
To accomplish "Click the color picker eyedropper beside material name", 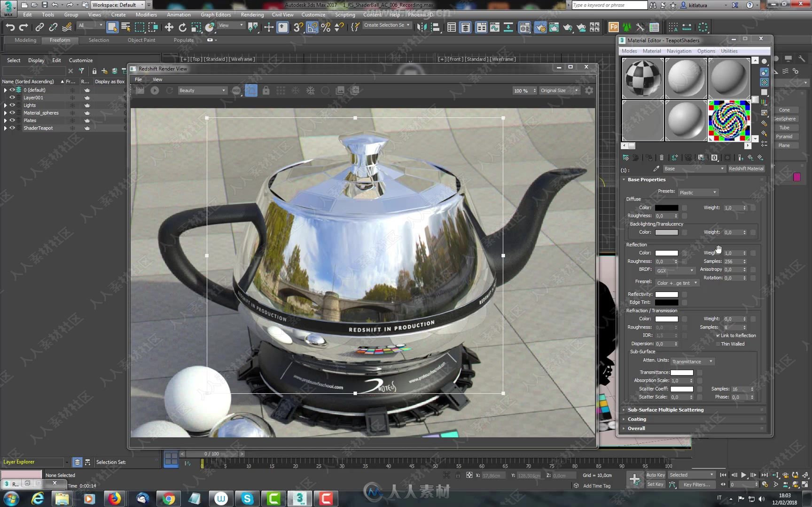I will (656, 169).
